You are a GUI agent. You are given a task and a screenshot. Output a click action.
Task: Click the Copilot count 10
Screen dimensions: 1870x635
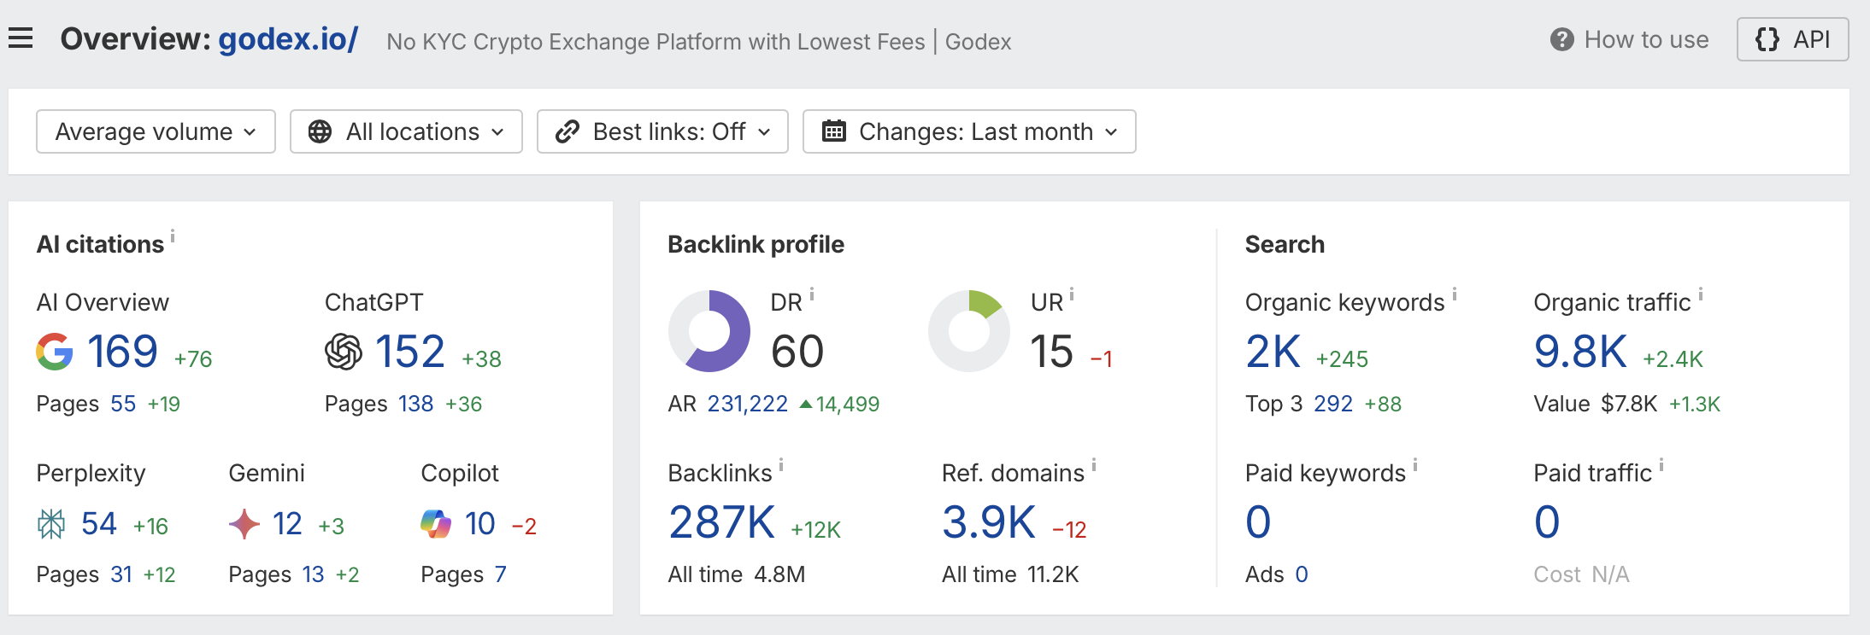pyautogui.click(x=480, y=524)
